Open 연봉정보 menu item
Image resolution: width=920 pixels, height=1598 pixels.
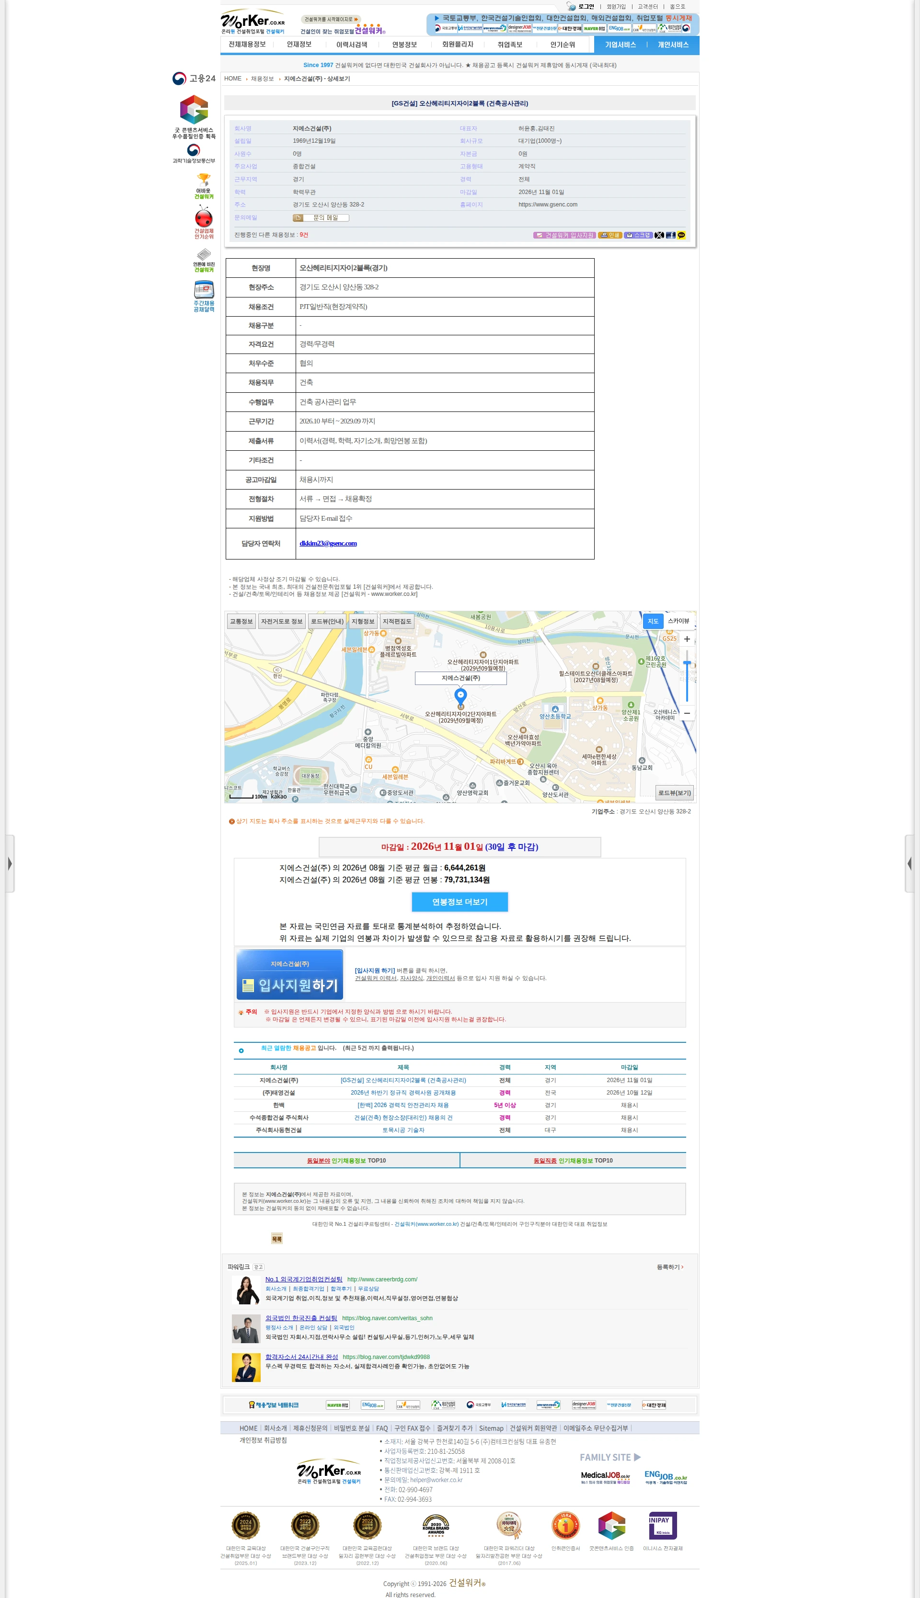(404, 44)
